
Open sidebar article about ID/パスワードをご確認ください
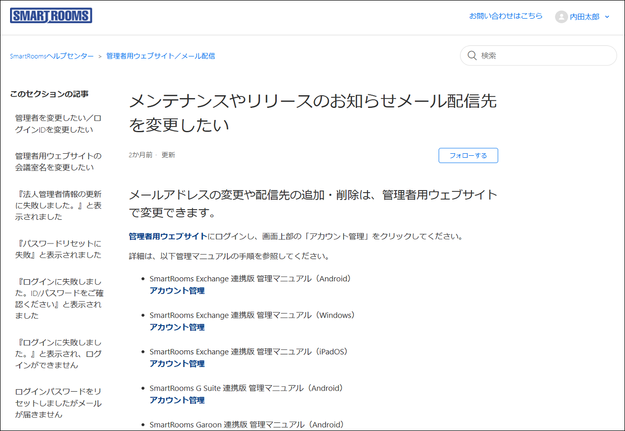pos(59,298)
